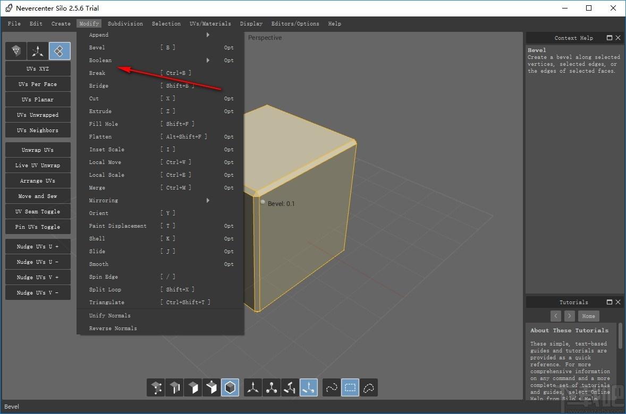Click the highlighted object selection mode cube
This screenshot has height=414, width=626.
click(230, 387)
